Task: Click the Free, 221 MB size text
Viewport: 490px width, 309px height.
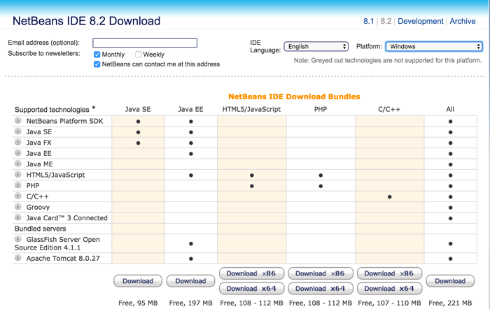Action: [x=450, y=303]
